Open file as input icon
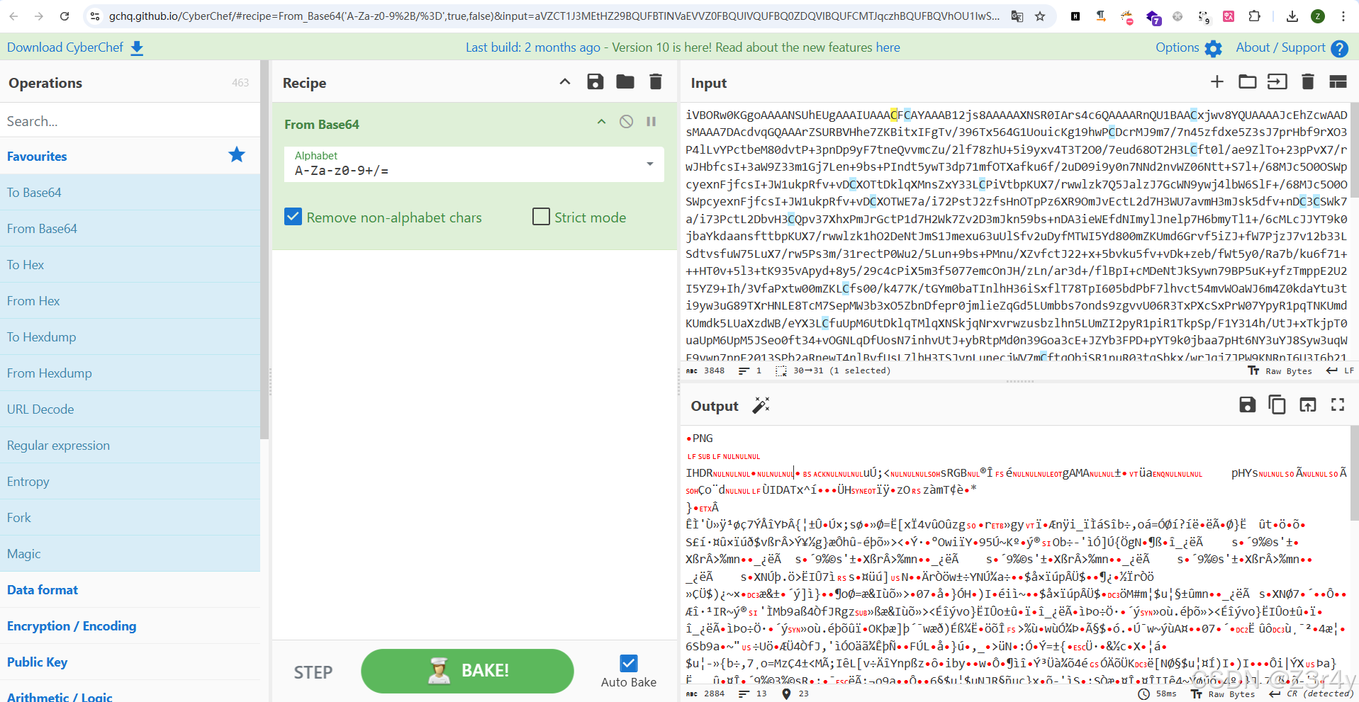This screenshot has width=1359, height=702. [x=1277, y=82]
